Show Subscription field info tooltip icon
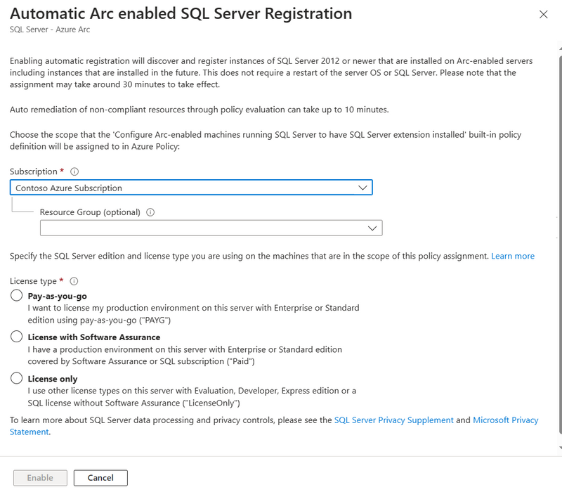 coord(74,171)
